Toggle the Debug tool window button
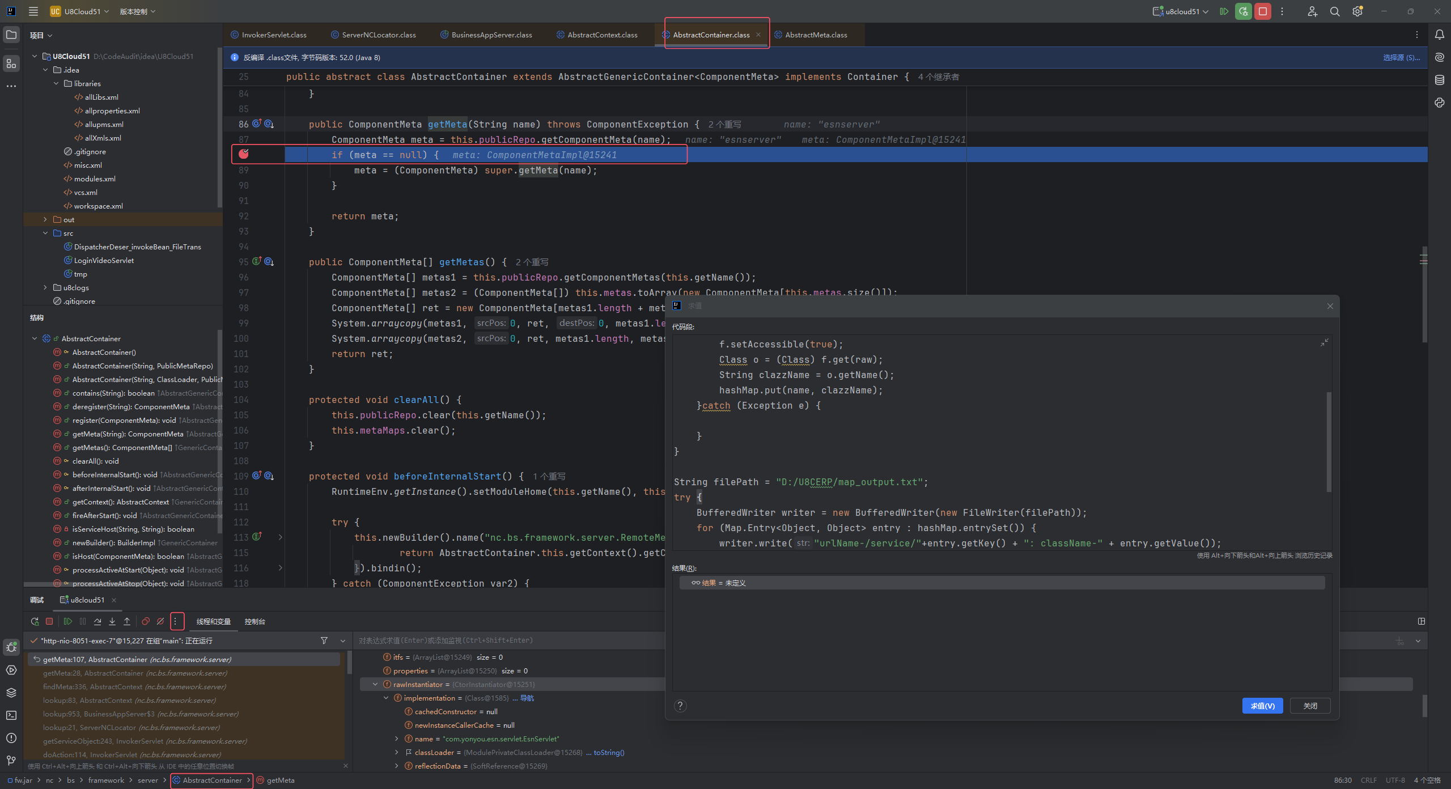 [11, 647]
